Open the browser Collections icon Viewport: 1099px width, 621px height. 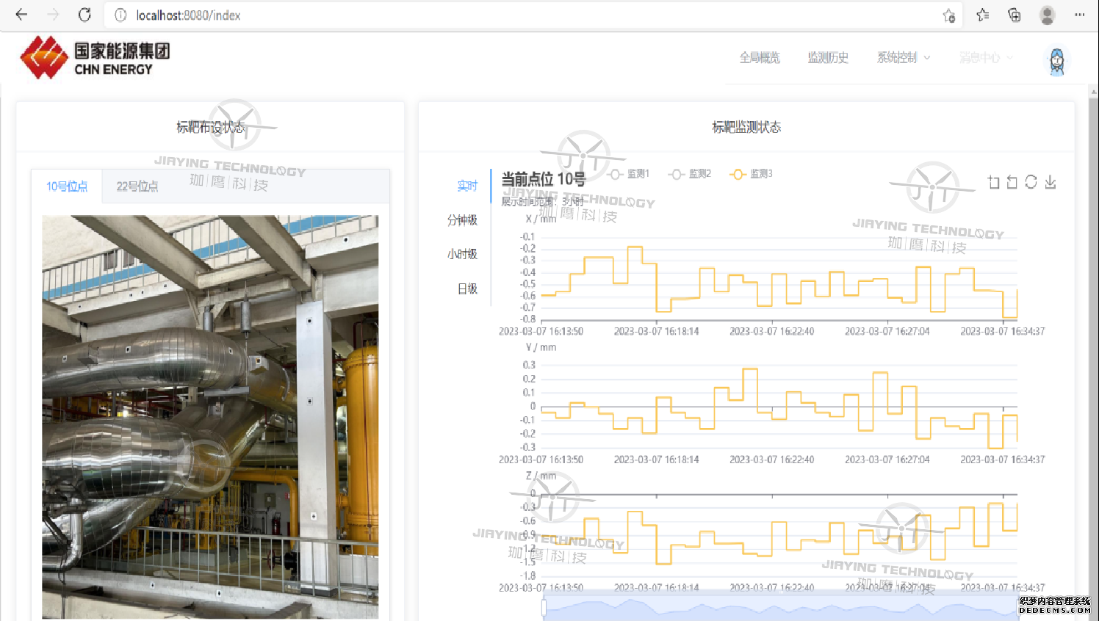tap(1015, 15)
